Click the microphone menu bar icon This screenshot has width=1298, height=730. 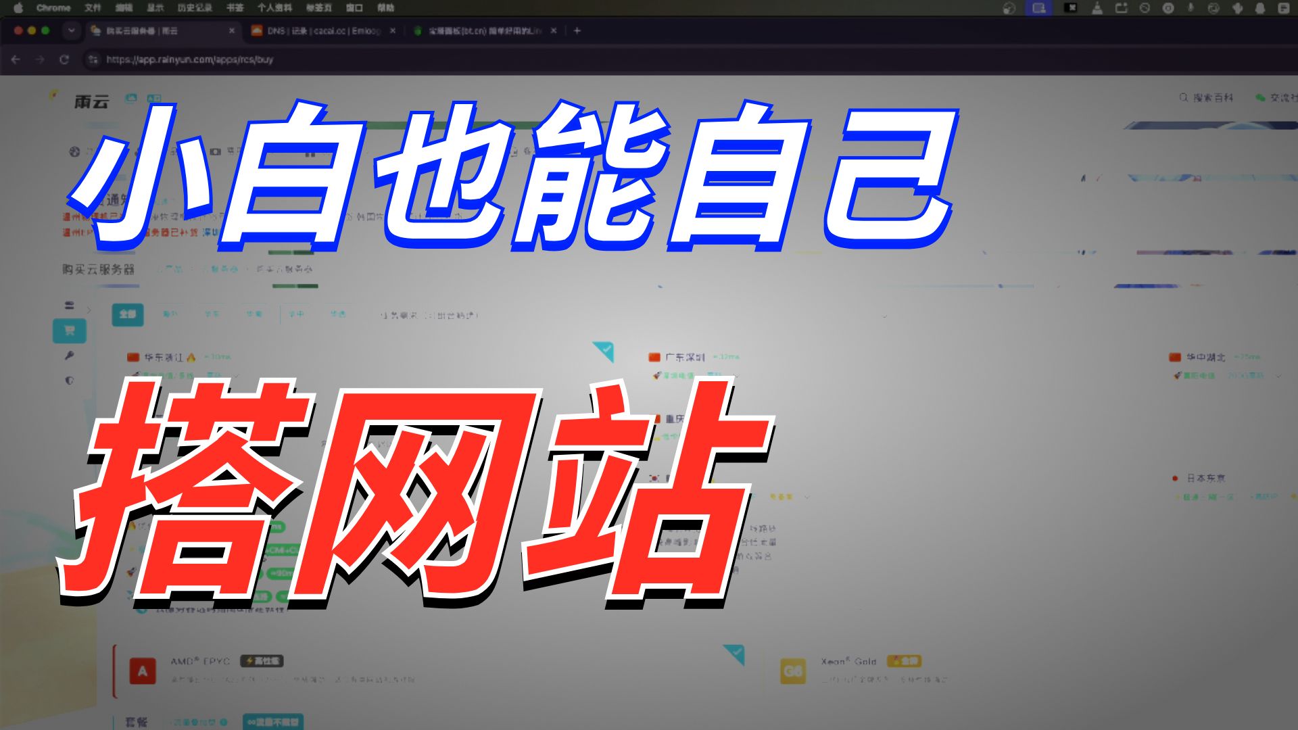click(x=1191, y=8)
